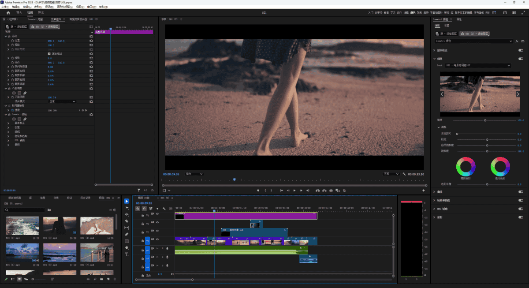Select the Pen tool in the tools panel

pyautogui.click(x=127, y=234)
